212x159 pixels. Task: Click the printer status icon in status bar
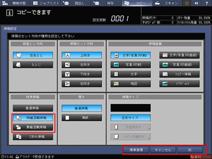(17, 157)
